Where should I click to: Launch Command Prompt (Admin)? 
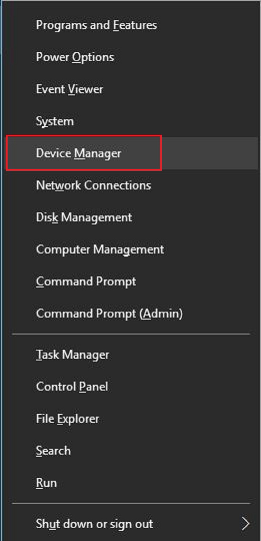coord(109,314)
